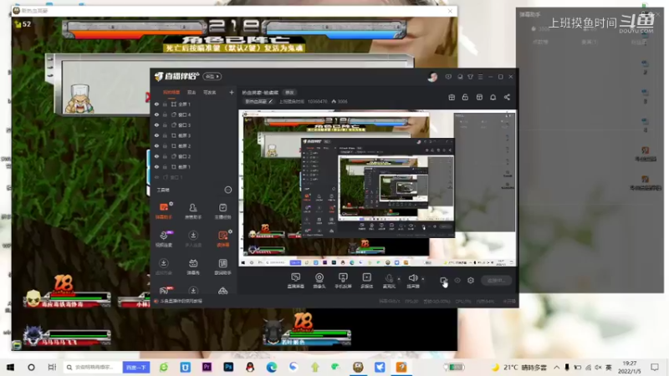
Task: Open the second toolbox tool, right of 弹幕助手
Action: (x=193, y=211)
